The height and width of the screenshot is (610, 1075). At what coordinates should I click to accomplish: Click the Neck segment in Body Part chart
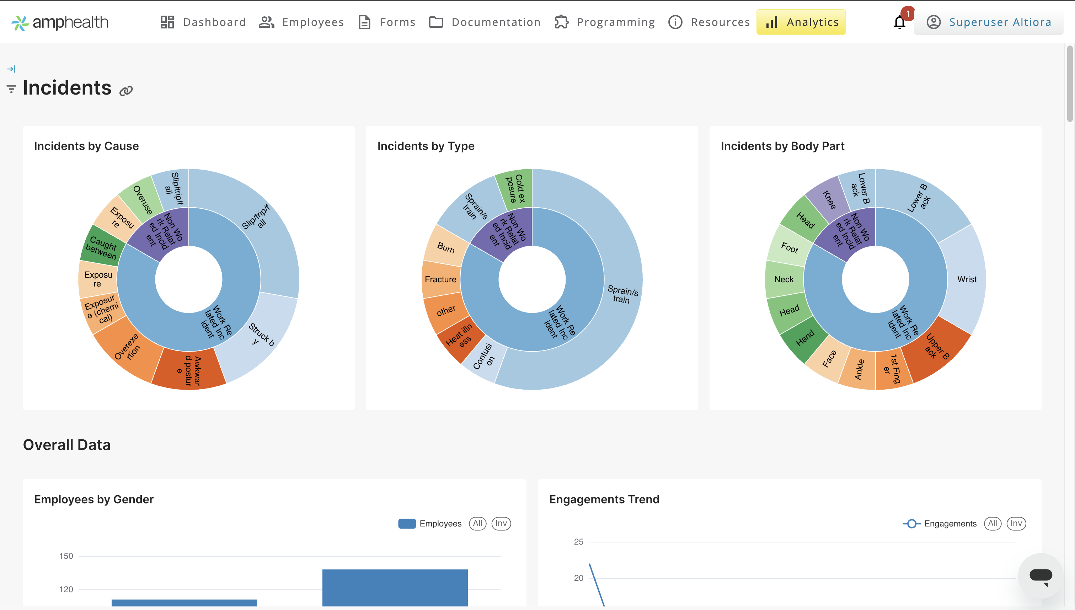pyautogui.click(x=784, y=279)
